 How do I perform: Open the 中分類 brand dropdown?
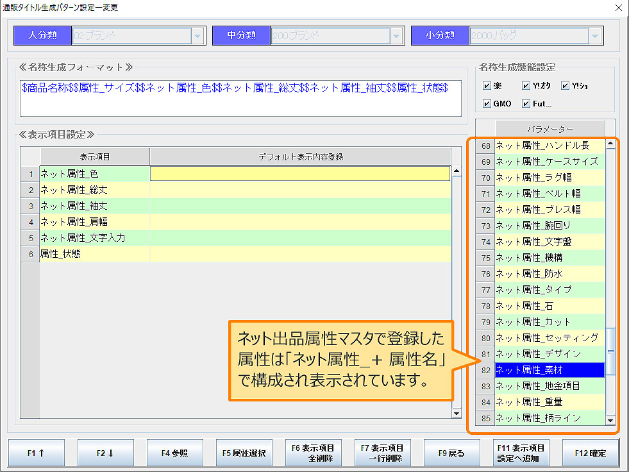pyautogui.click(x=396, y=35)
